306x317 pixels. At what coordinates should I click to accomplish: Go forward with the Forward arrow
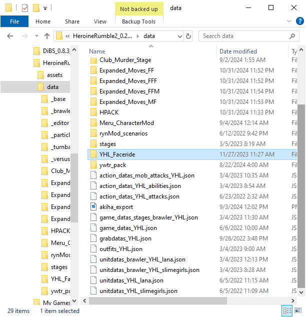24,36
